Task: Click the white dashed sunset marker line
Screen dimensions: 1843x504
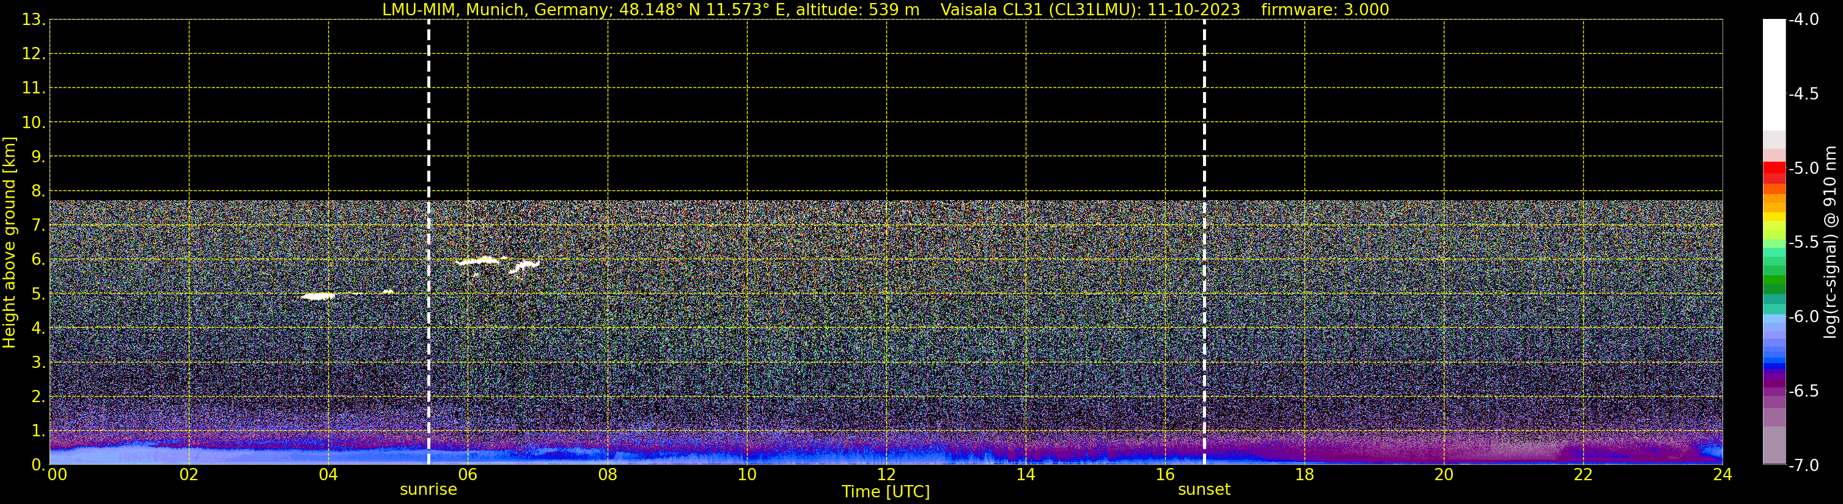Action: point(1204,242)
